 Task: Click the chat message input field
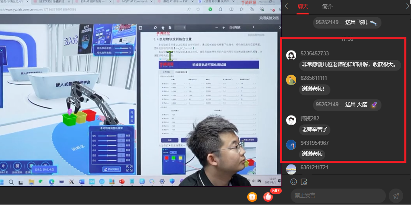click(x=338, y=196)
